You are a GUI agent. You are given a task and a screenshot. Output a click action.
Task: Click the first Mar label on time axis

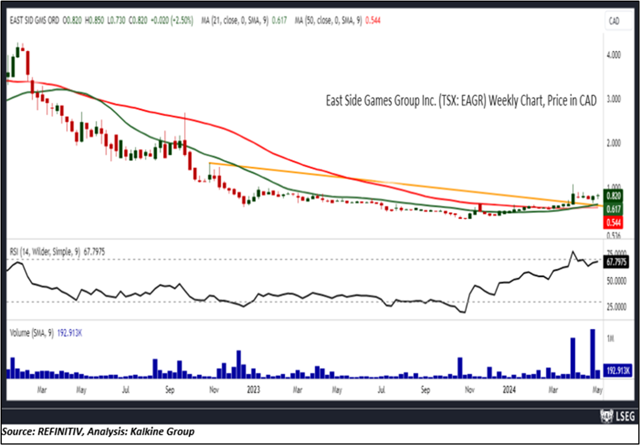point(41,390)
